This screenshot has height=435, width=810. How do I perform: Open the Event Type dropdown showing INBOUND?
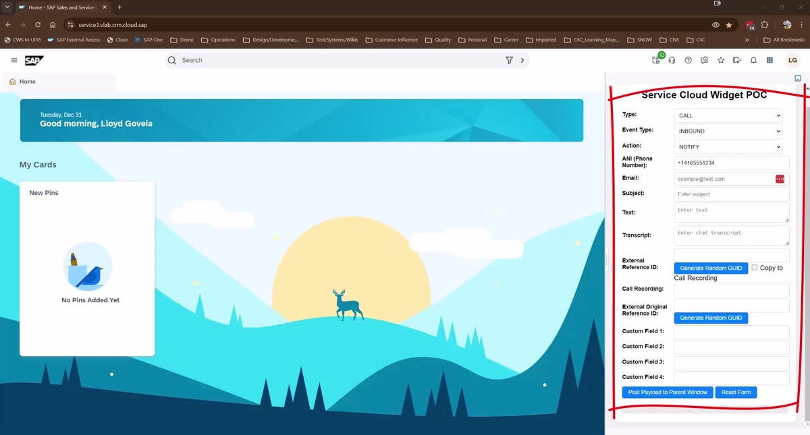click(728, 131)
